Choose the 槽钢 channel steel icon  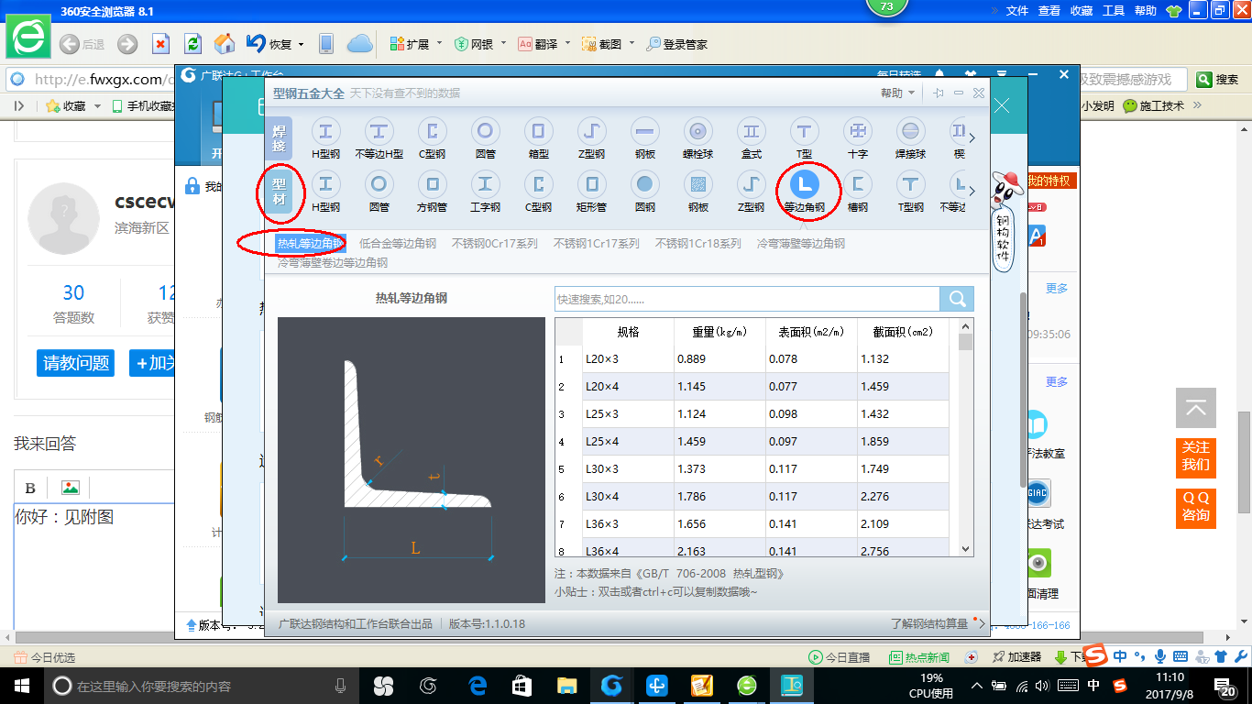click(858, 184)
